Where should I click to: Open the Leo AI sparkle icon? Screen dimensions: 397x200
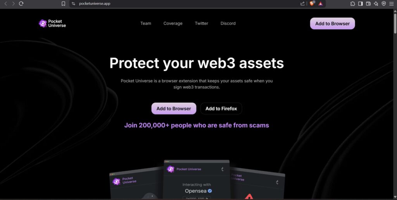click(376, 3)
